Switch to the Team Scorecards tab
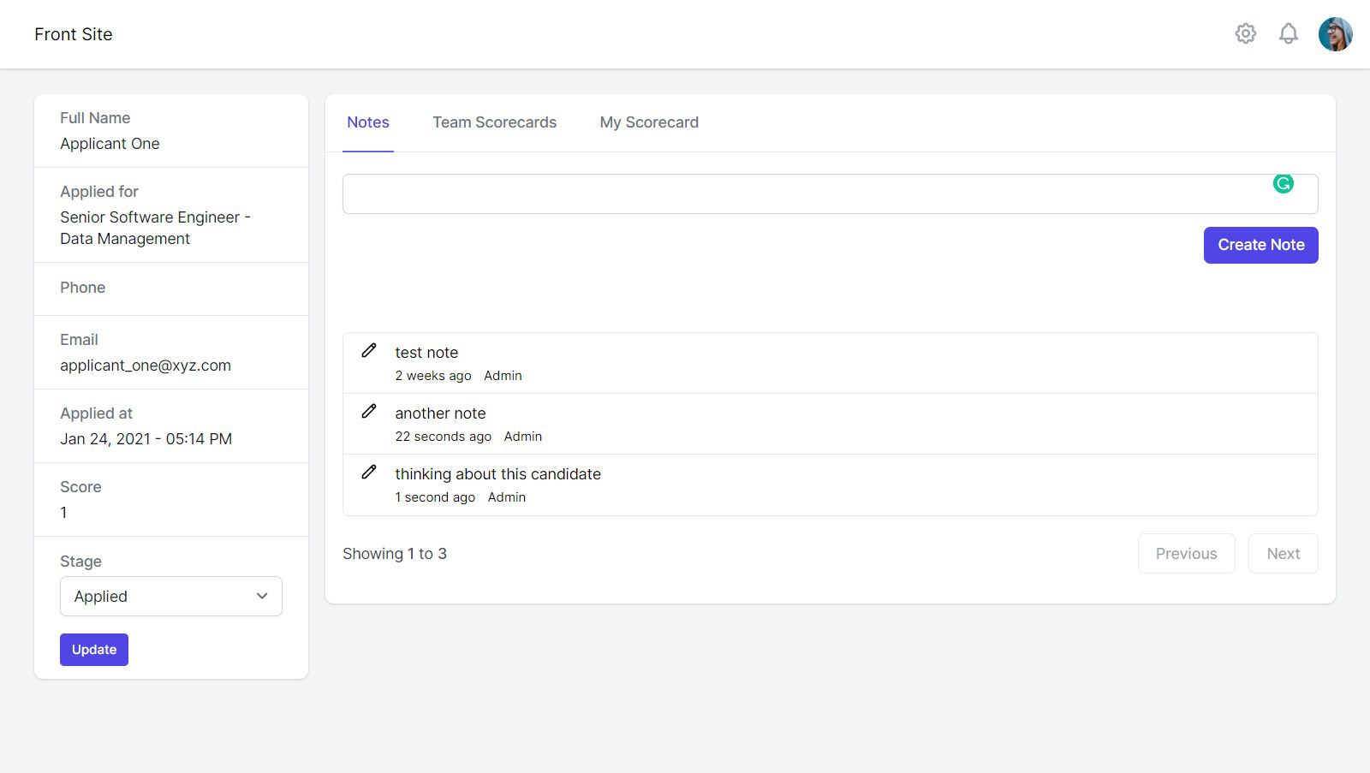 pos(495,122)
